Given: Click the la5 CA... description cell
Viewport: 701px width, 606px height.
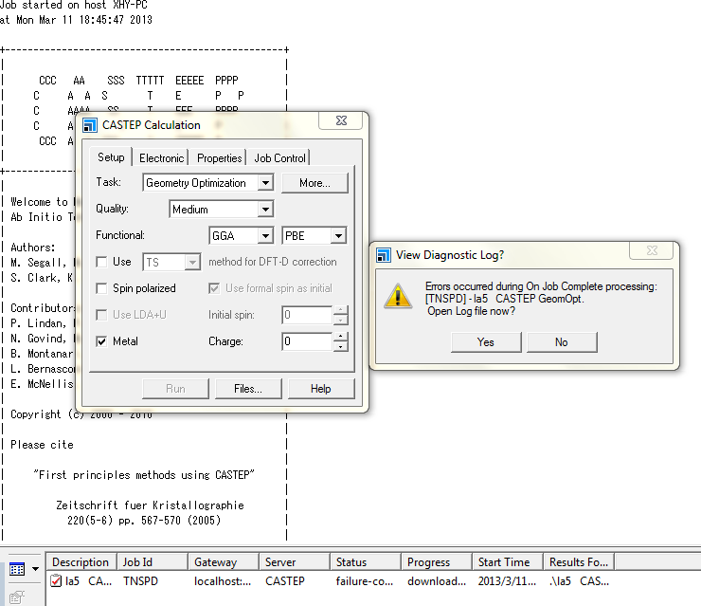Looking at the screenshot, I should pos(88,581).
